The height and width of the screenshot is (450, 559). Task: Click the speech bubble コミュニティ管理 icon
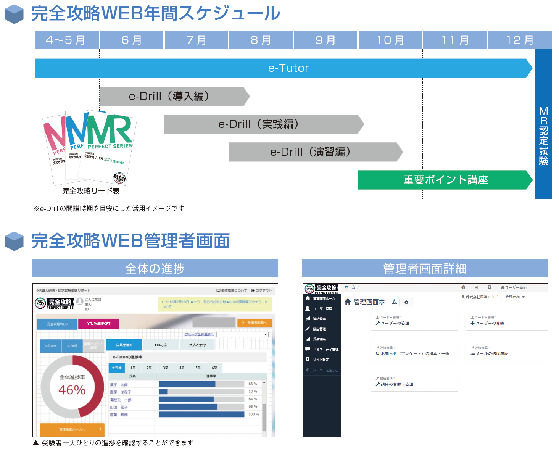click(308, 349)
